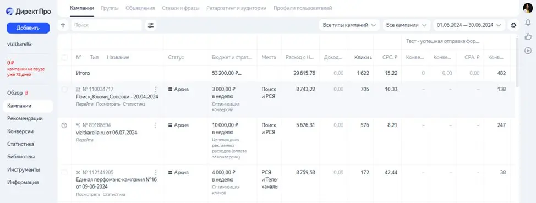Open Единая перфоманс-кампания №16 campaign

(116, 183)
